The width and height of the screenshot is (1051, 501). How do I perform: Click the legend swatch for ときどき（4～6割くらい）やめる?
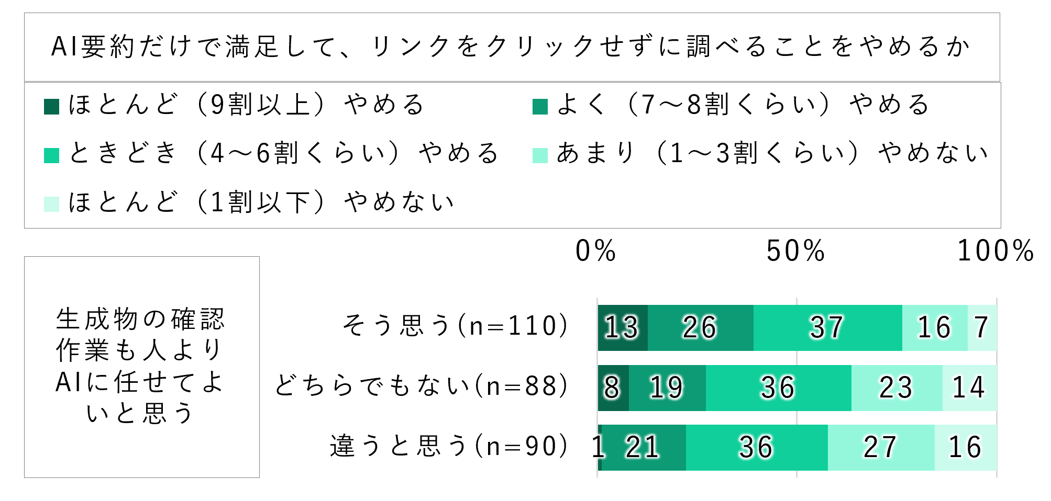tap(51, 155)
